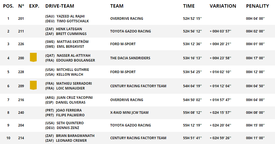Image resolution: width=275 pixels, height=144 pixels.
Task: Select the VARIATION column header
Action: tap(223, 6)
